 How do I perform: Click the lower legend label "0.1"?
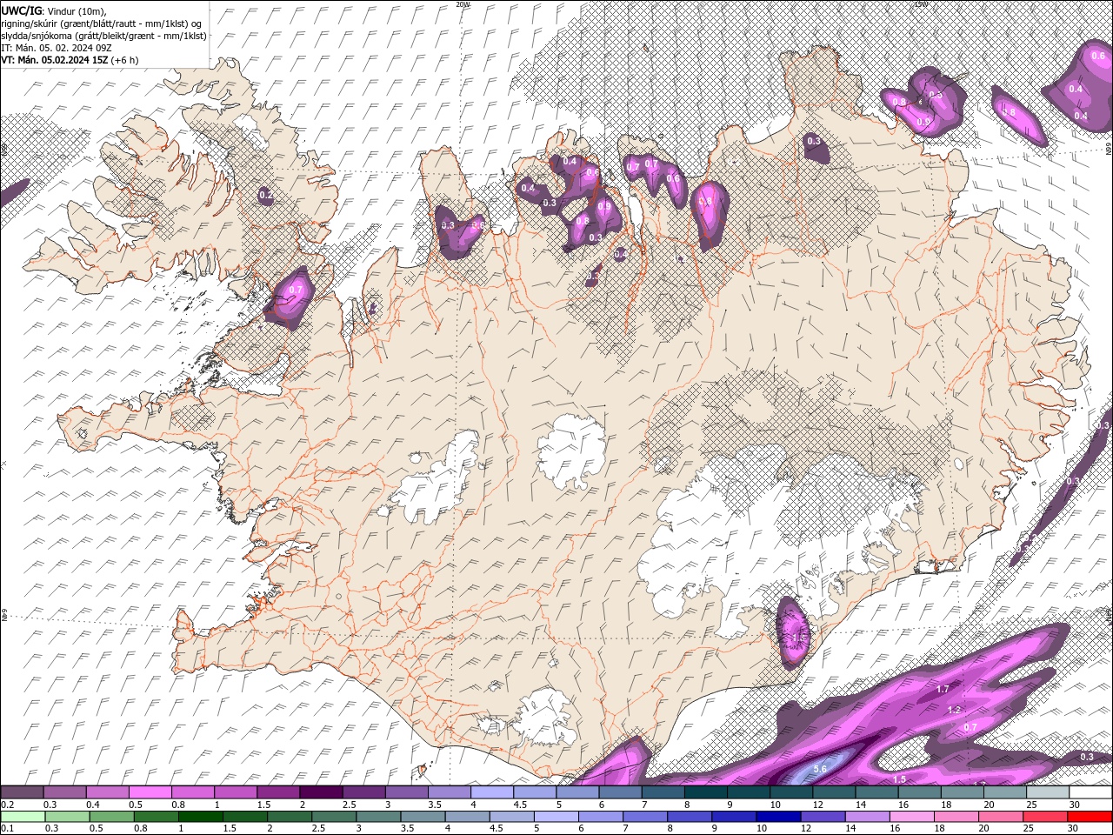(7, 829)
